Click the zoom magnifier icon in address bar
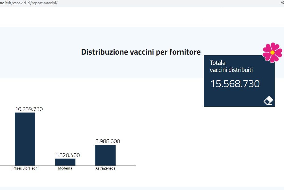This screenshot has height=190, width=284. 282,3
